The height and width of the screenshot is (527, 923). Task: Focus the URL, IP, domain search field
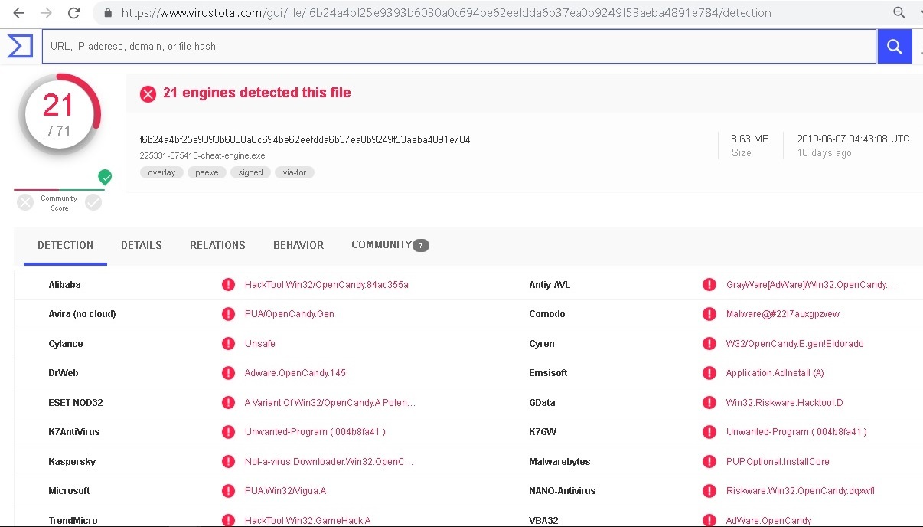459,47
